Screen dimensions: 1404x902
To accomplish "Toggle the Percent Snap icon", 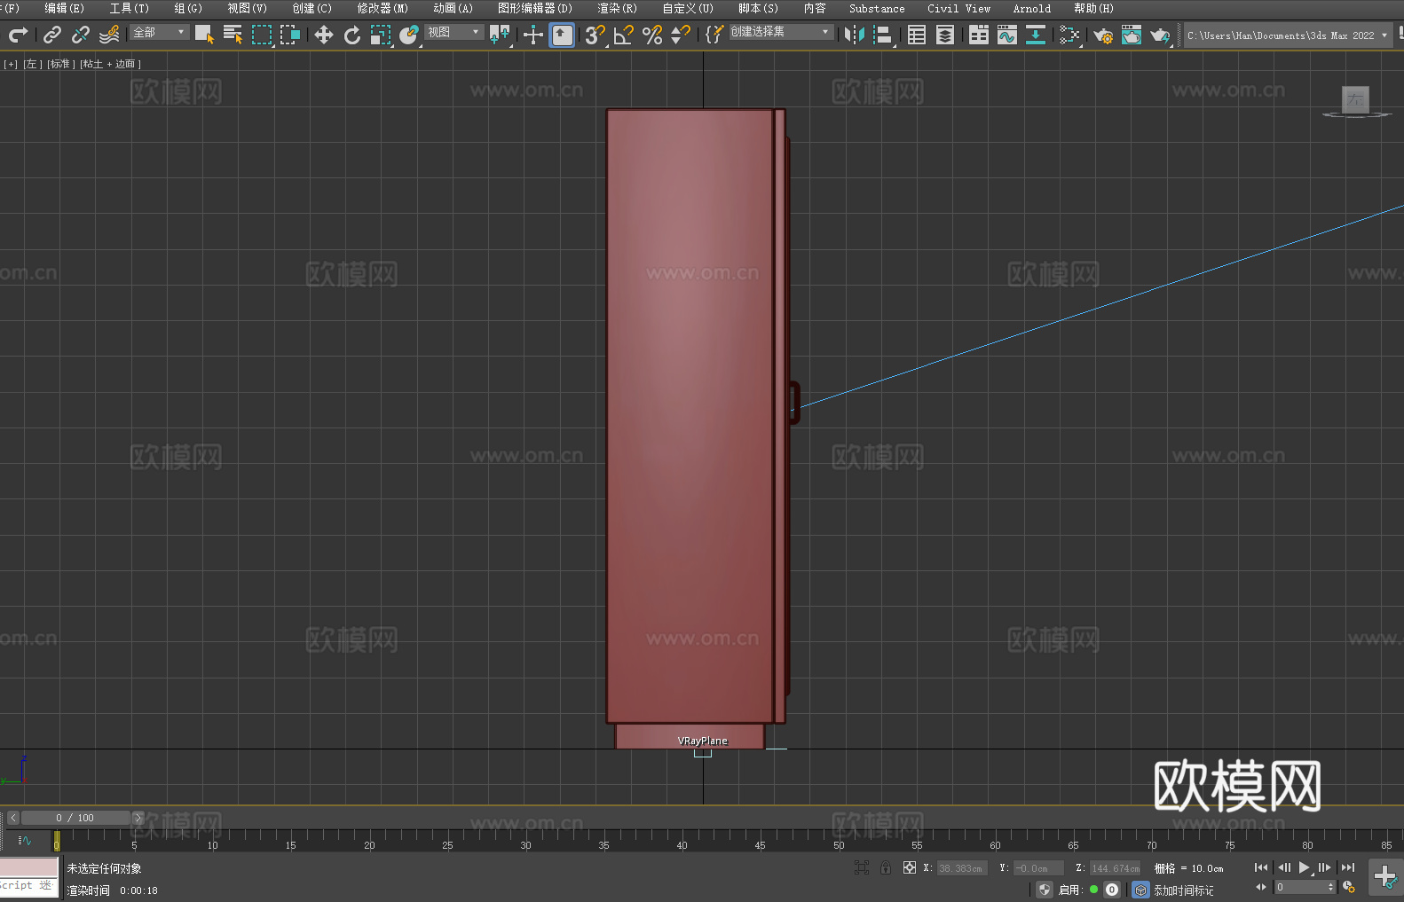I will tap(652, 35).
